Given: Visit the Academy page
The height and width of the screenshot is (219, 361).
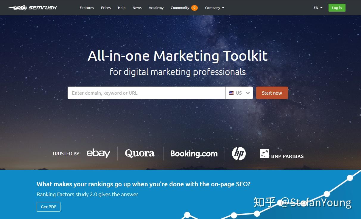Looking at the screenshot, I should 156,8.
